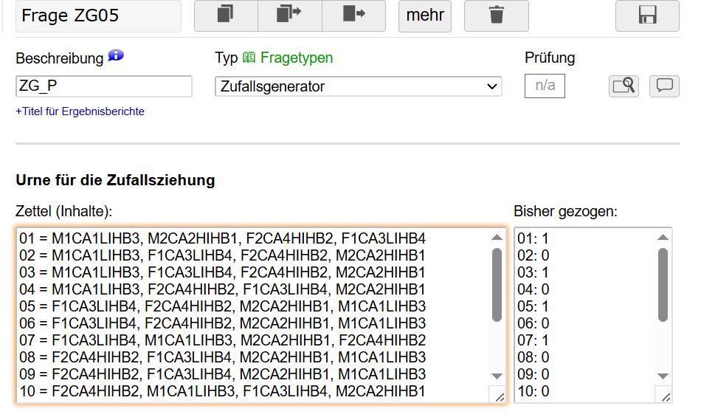Click the move question icon

(x=353, y=16)
